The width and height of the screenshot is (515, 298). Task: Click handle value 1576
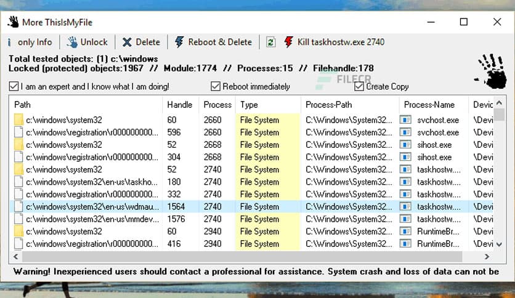click(x=176, y=219)
